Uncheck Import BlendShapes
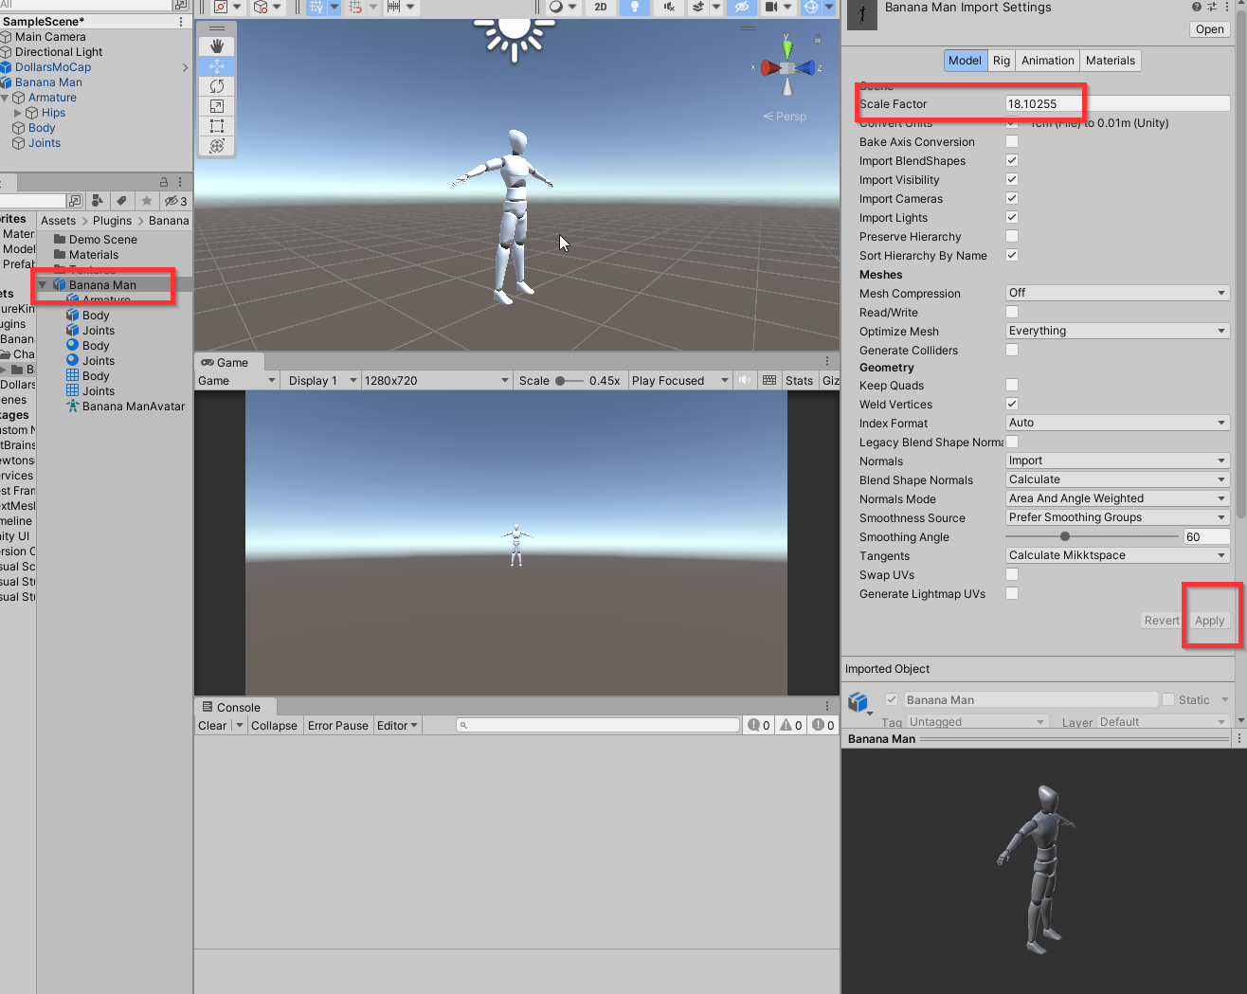The image size is (1247, 994). 1012,160
